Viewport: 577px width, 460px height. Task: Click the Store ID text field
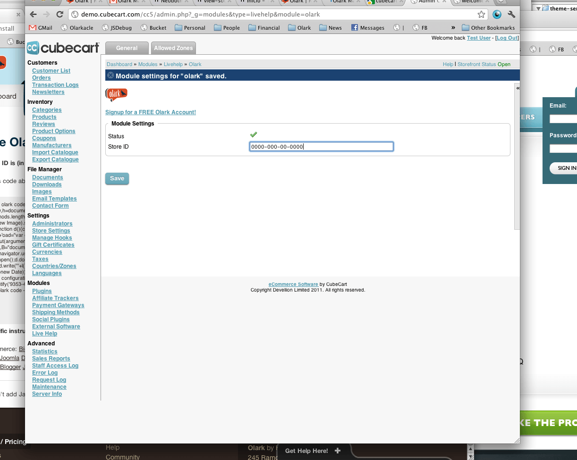321,147
